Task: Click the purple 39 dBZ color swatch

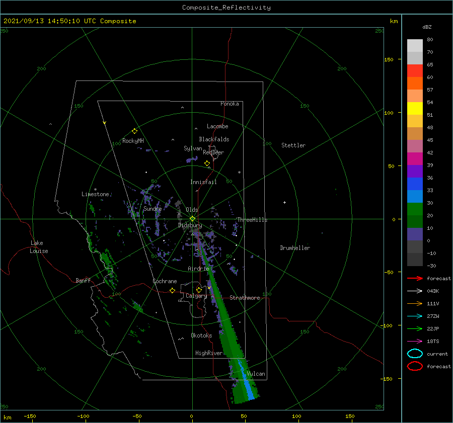Action: (x=415, y=171)
